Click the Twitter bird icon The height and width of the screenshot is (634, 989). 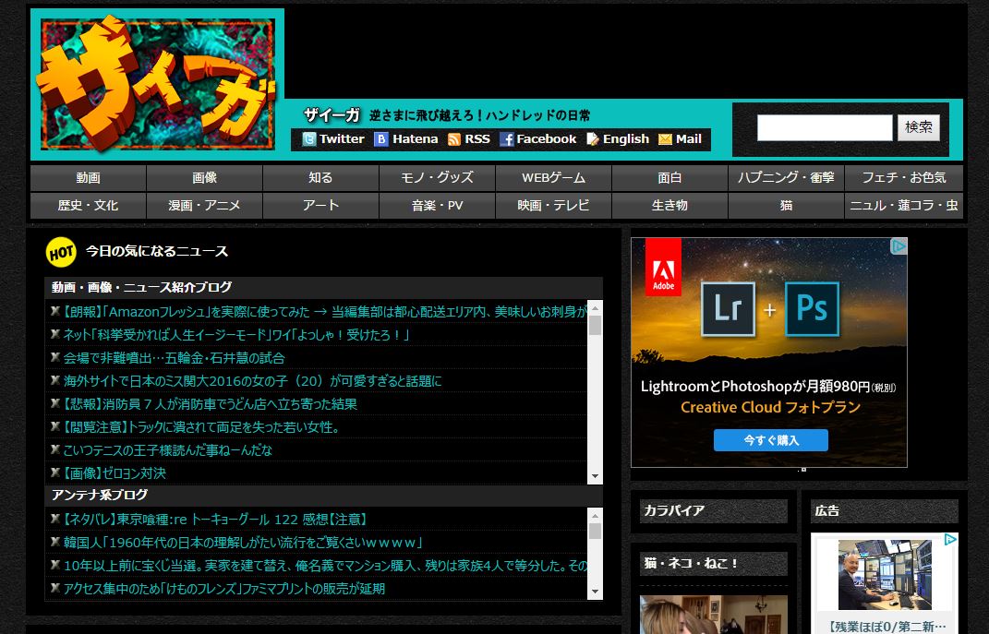pyautogui.click(x=308, y=139)
